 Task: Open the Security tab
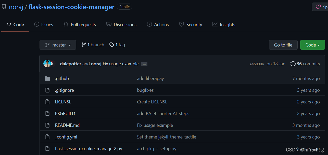191,25
